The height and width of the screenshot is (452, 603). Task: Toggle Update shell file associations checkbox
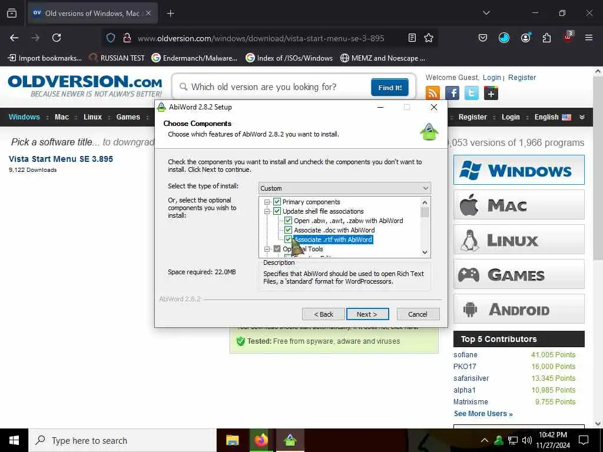coord(277,211)
